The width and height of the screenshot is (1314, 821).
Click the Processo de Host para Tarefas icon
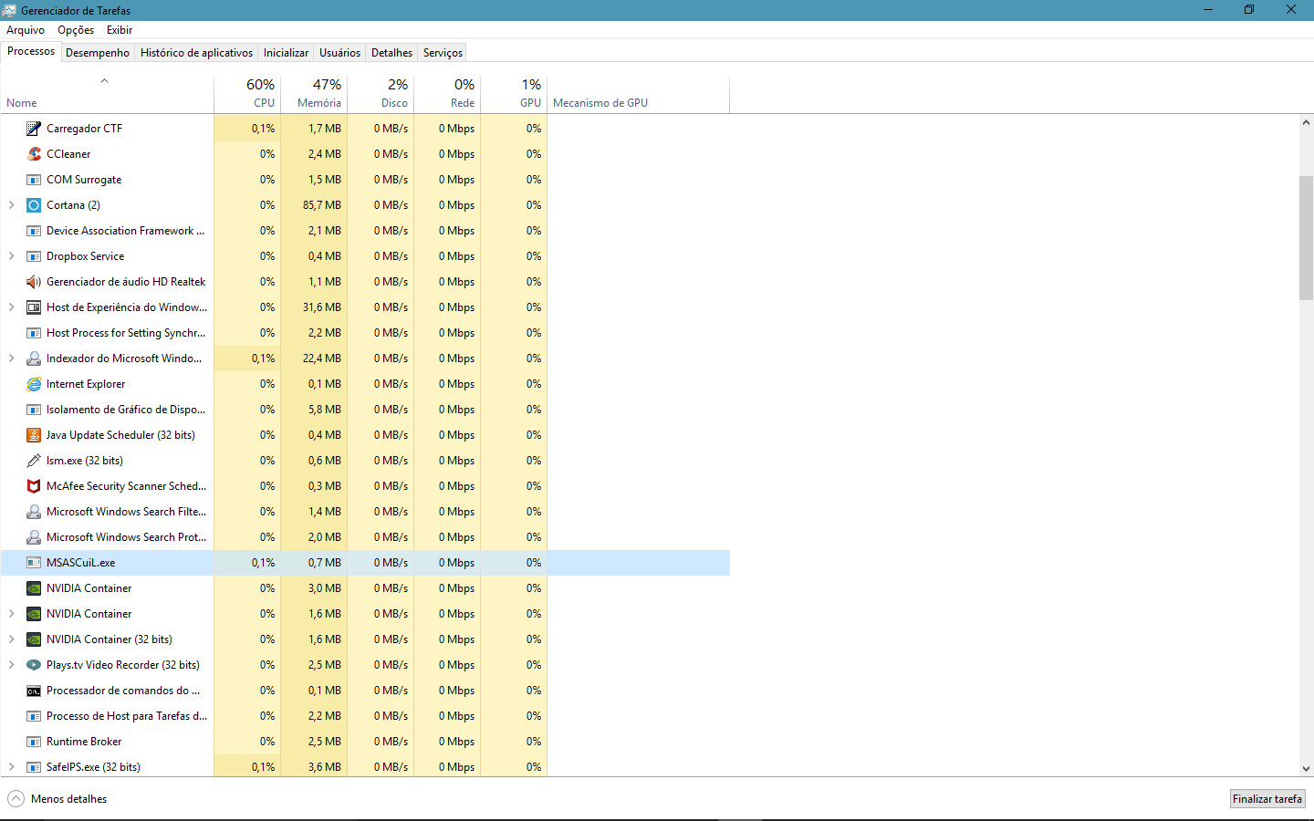34,716
